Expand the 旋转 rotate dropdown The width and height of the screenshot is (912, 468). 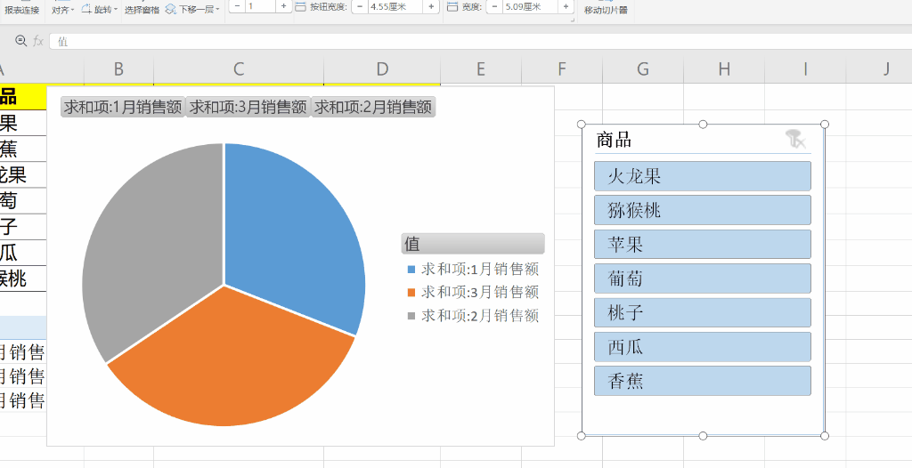[x=99, y=9]
